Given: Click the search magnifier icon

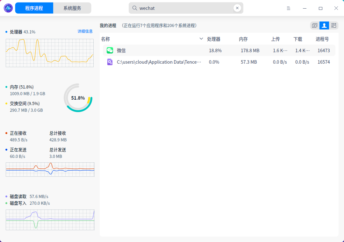Looking at the screenshot, I should click(x=134, y=8).
